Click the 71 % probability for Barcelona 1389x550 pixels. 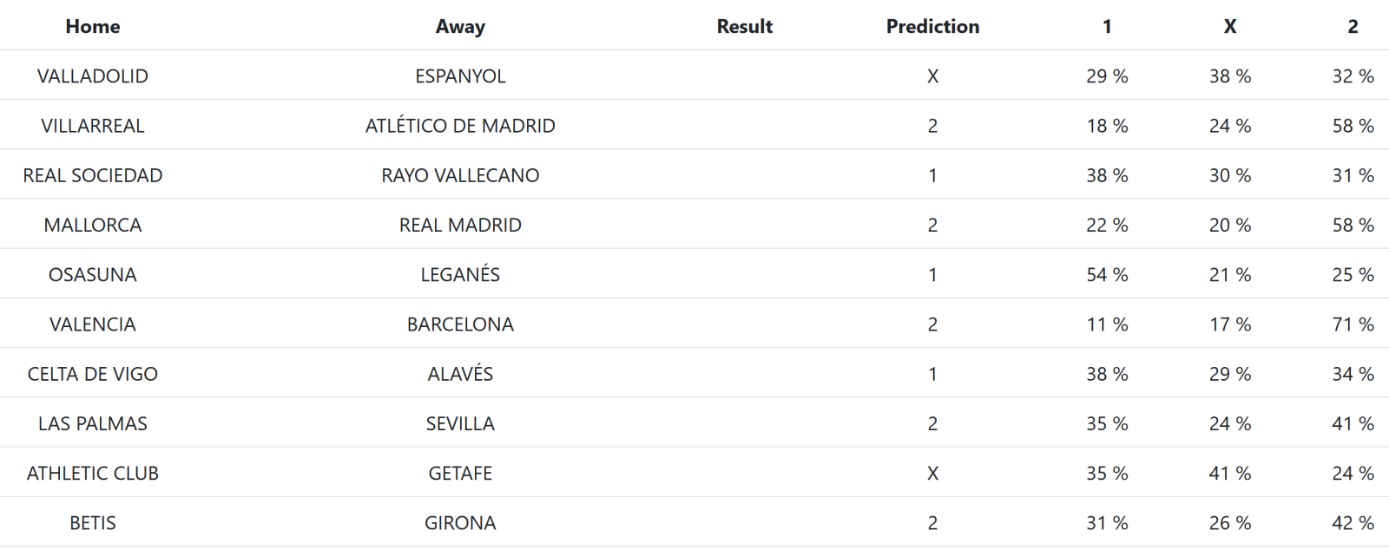1353,324
